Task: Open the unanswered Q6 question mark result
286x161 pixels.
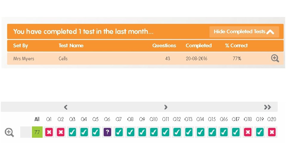Action: (x=107, y=132)
